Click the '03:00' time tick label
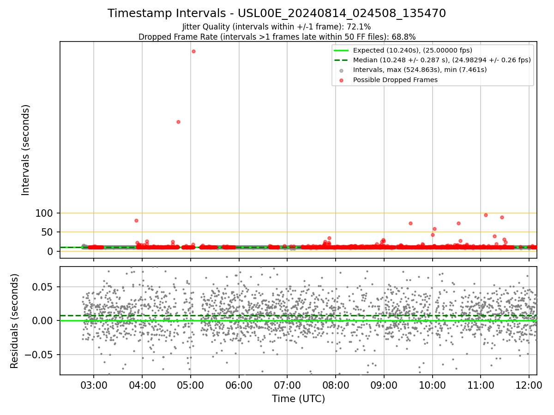 pyautogui.click(x=94, y=385)
